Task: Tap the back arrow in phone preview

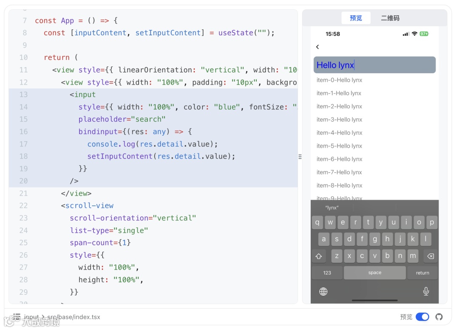Action: 317,47
